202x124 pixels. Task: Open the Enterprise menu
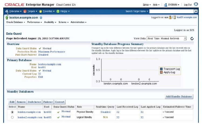coord(15,11)
